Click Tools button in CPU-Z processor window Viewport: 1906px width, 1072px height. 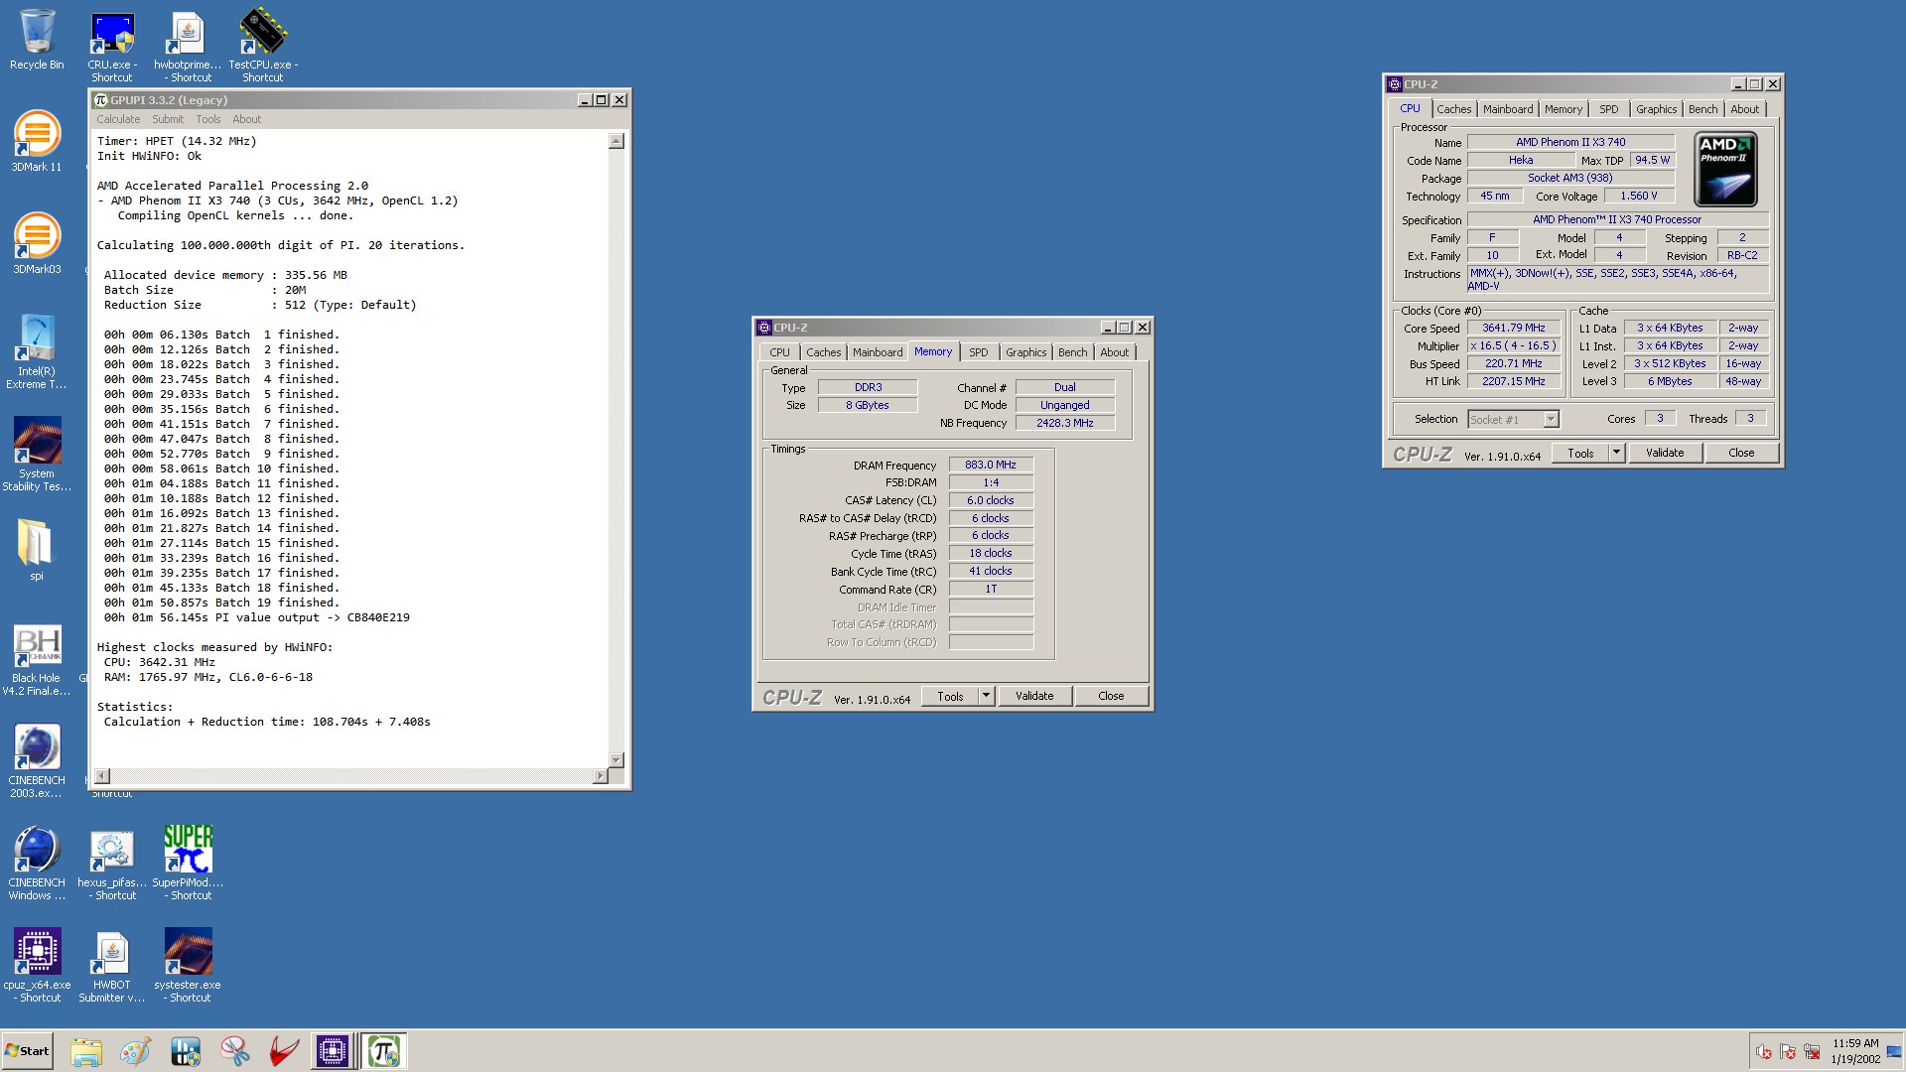click(x=1580, y=454)
